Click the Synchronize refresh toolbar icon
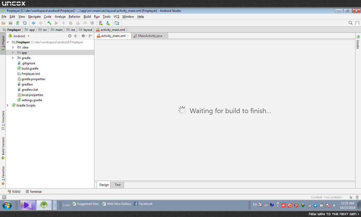361x217 pixels. point(25,23)
